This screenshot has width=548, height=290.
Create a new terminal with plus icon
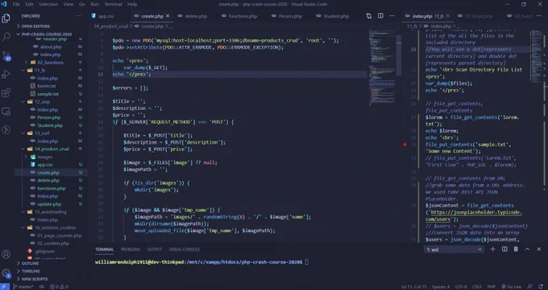click(x=492, y=249)
